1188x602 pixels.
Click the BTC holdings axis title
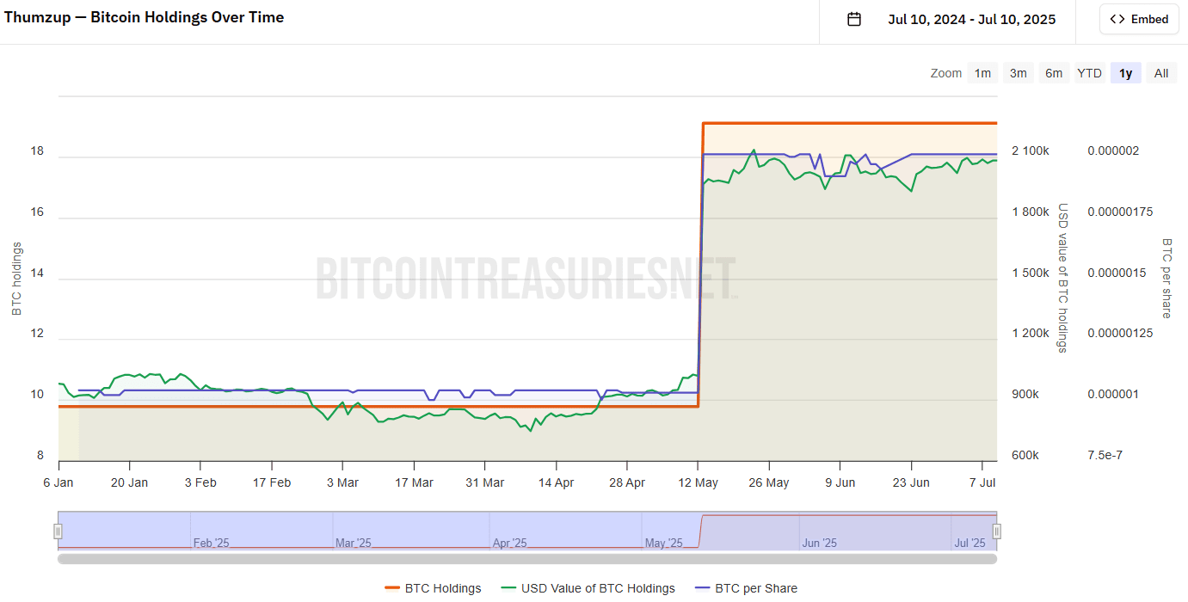(x=17, y=279)
